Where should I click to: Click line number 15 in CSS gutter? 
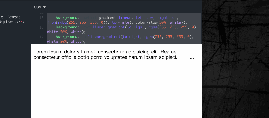pos(41,18)
